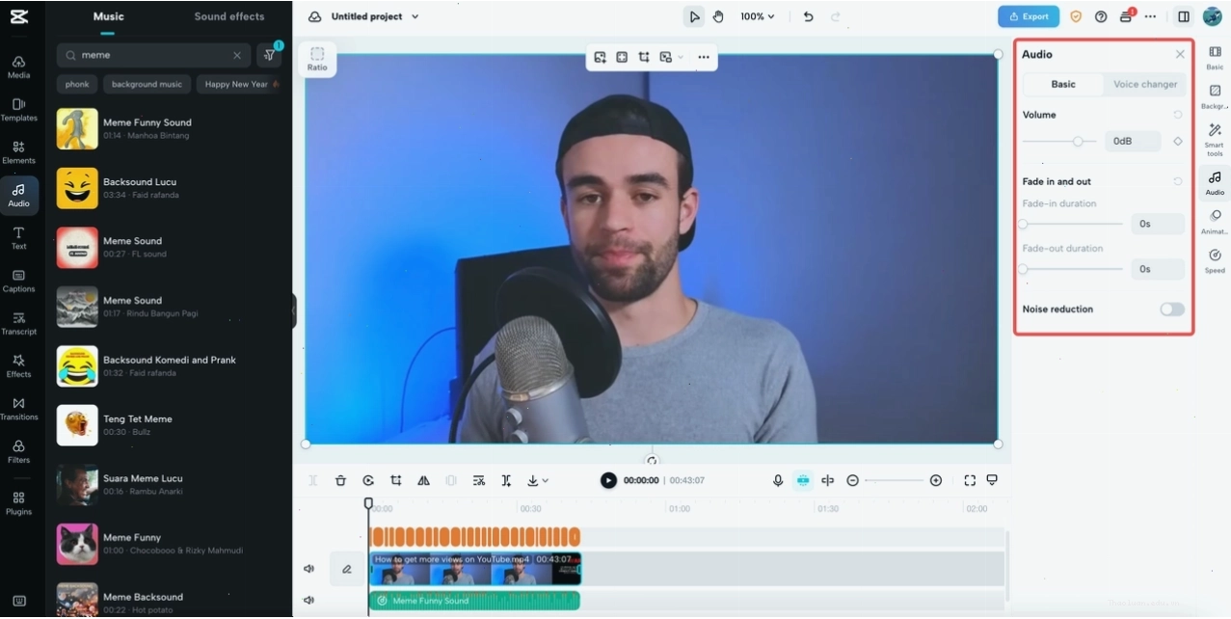The image size is (1231, 619).
Task: Click the music search field
Action: pos(154,55)
